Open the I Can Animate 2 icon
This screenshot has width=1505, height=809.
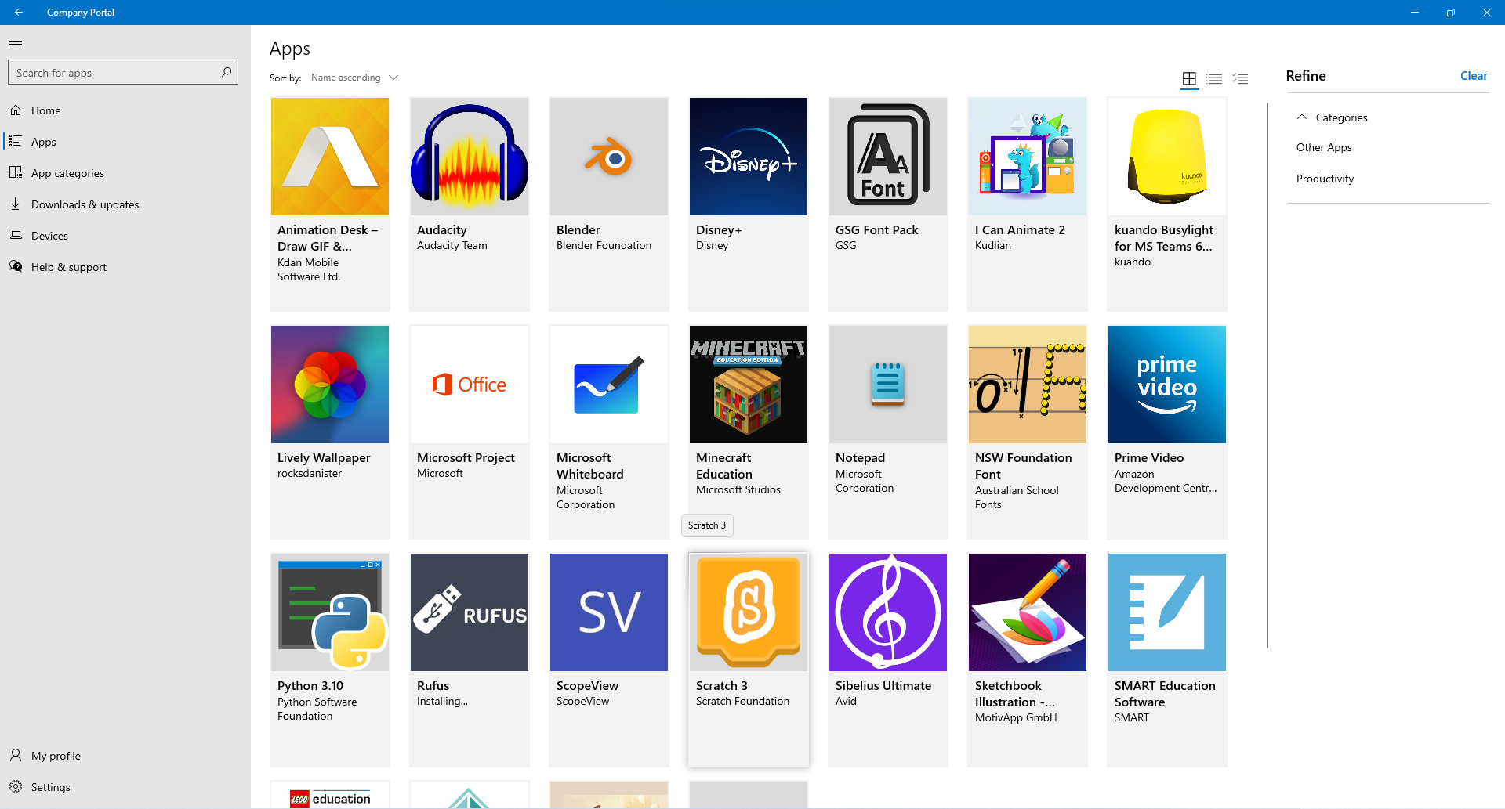tap(1028, 157)
